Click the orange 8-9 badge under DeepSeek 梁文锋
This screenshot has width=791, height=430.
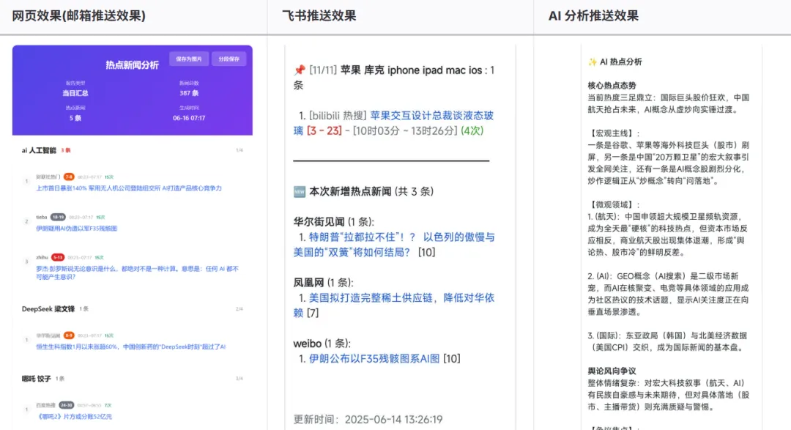pyautogui.click(x=69, y=335)
